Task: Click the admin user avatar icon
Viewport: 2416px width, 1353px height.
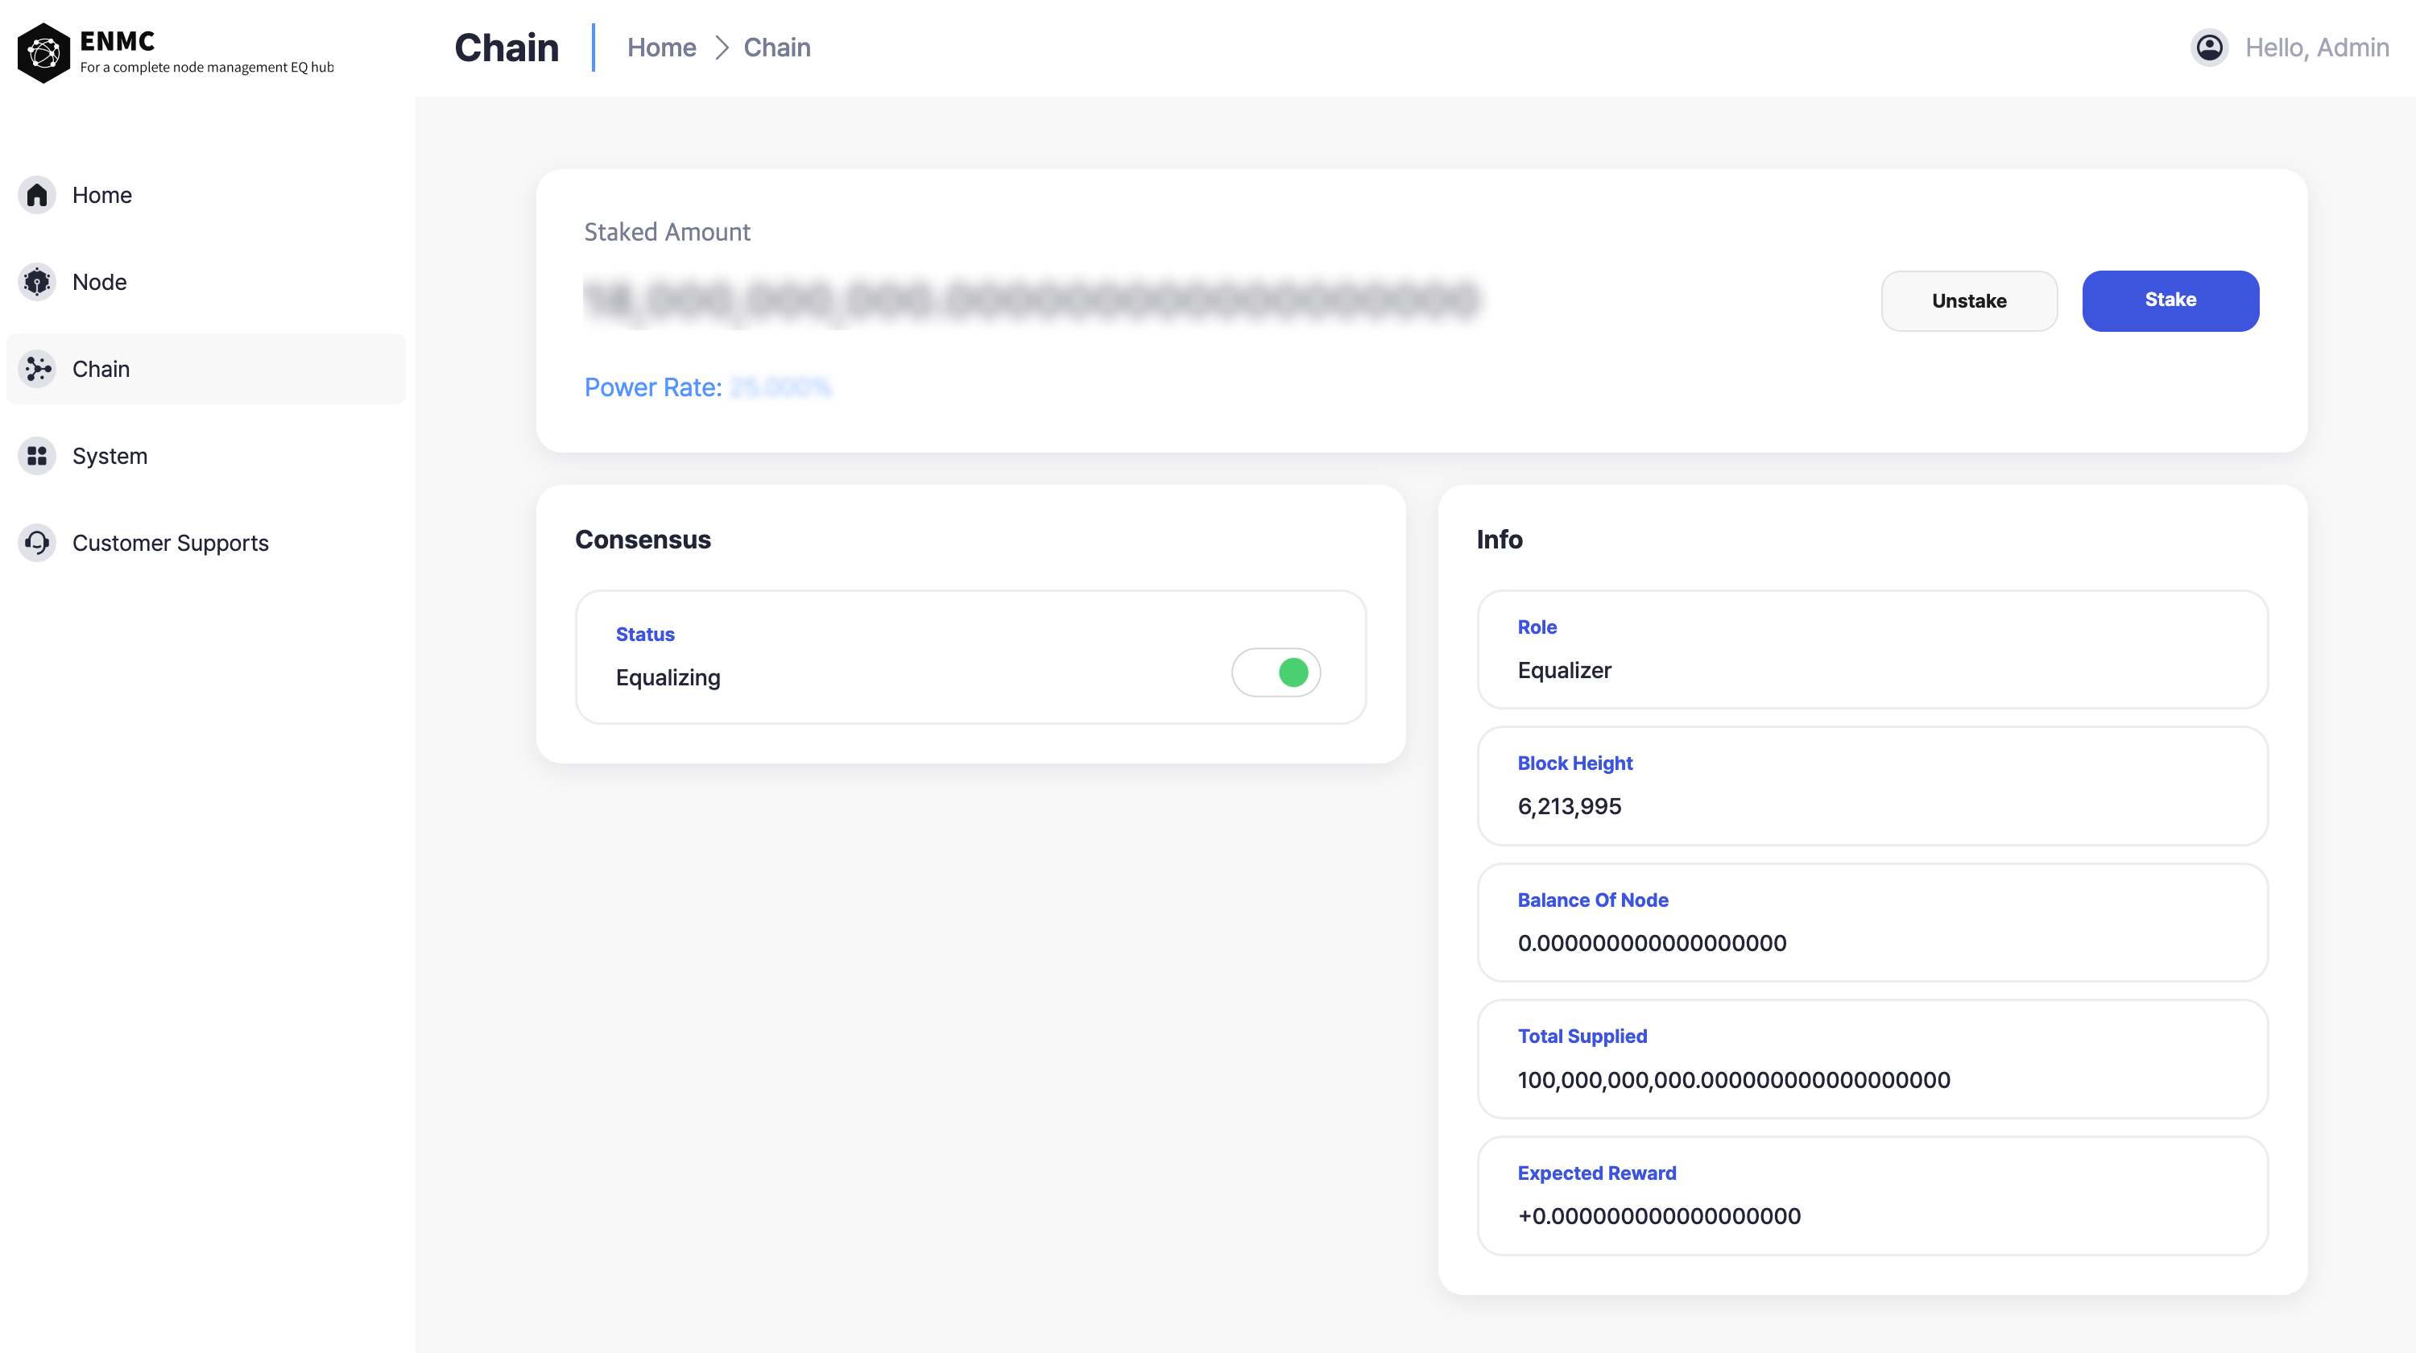Action: tap(2209, 48)
